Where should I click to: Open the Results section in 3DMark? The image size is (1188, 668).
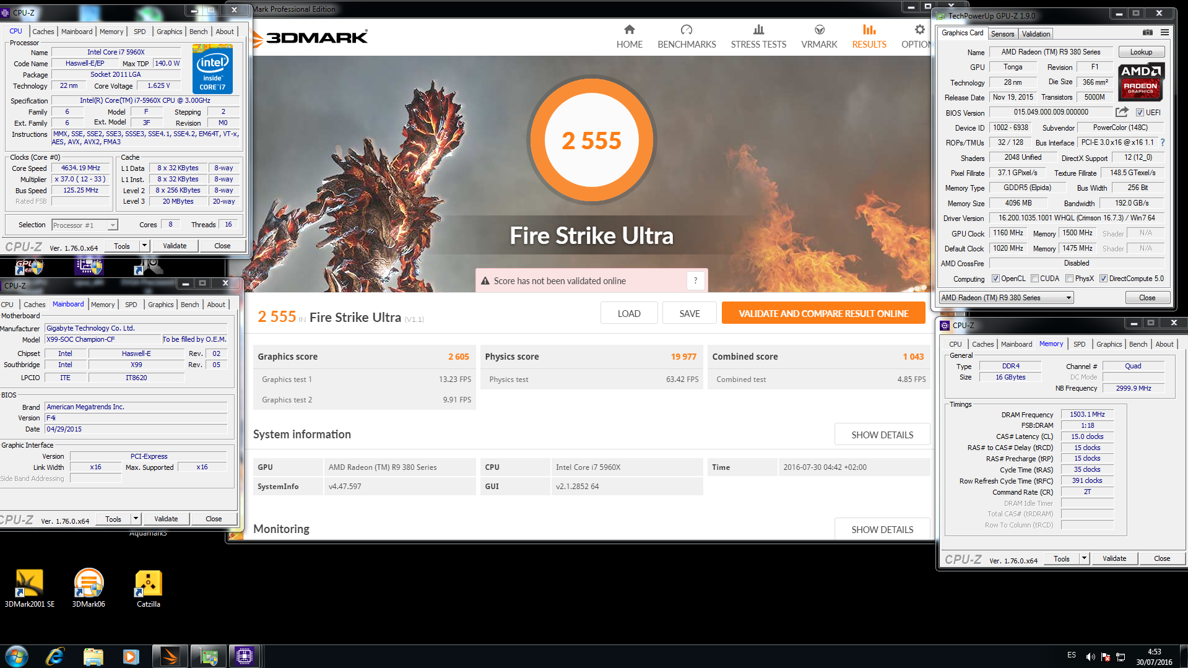(869, 37)
